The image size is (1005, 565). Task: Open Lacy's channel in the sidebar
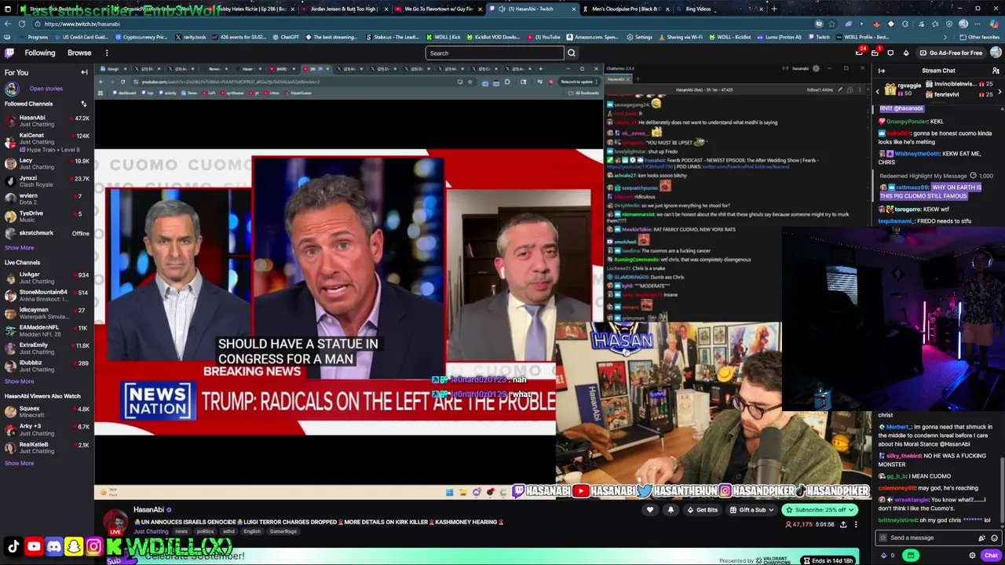click(x=47, y=163)
